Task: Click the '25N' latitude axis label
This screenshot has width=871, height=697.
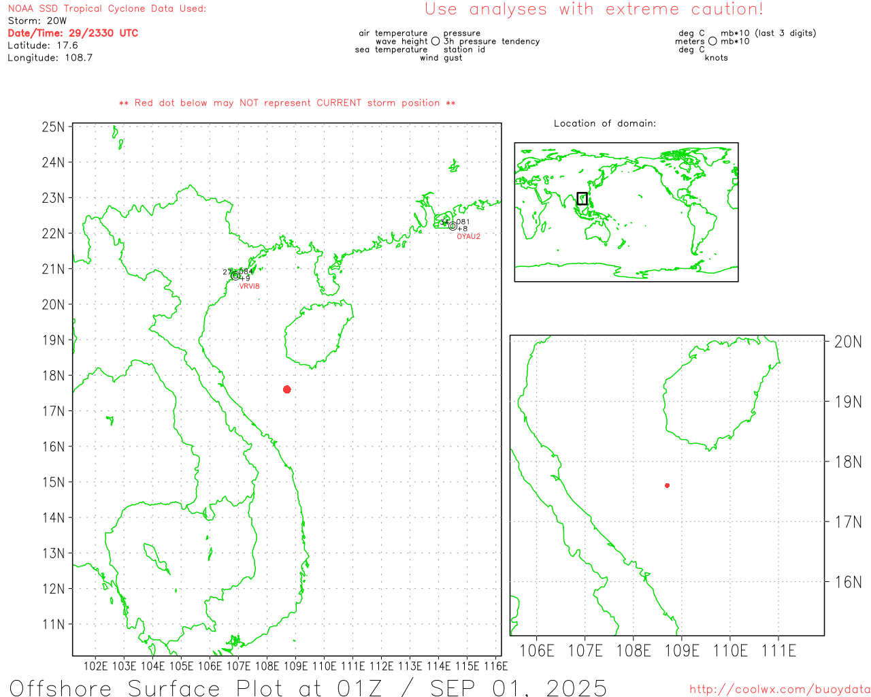Action: click(54, 127)
